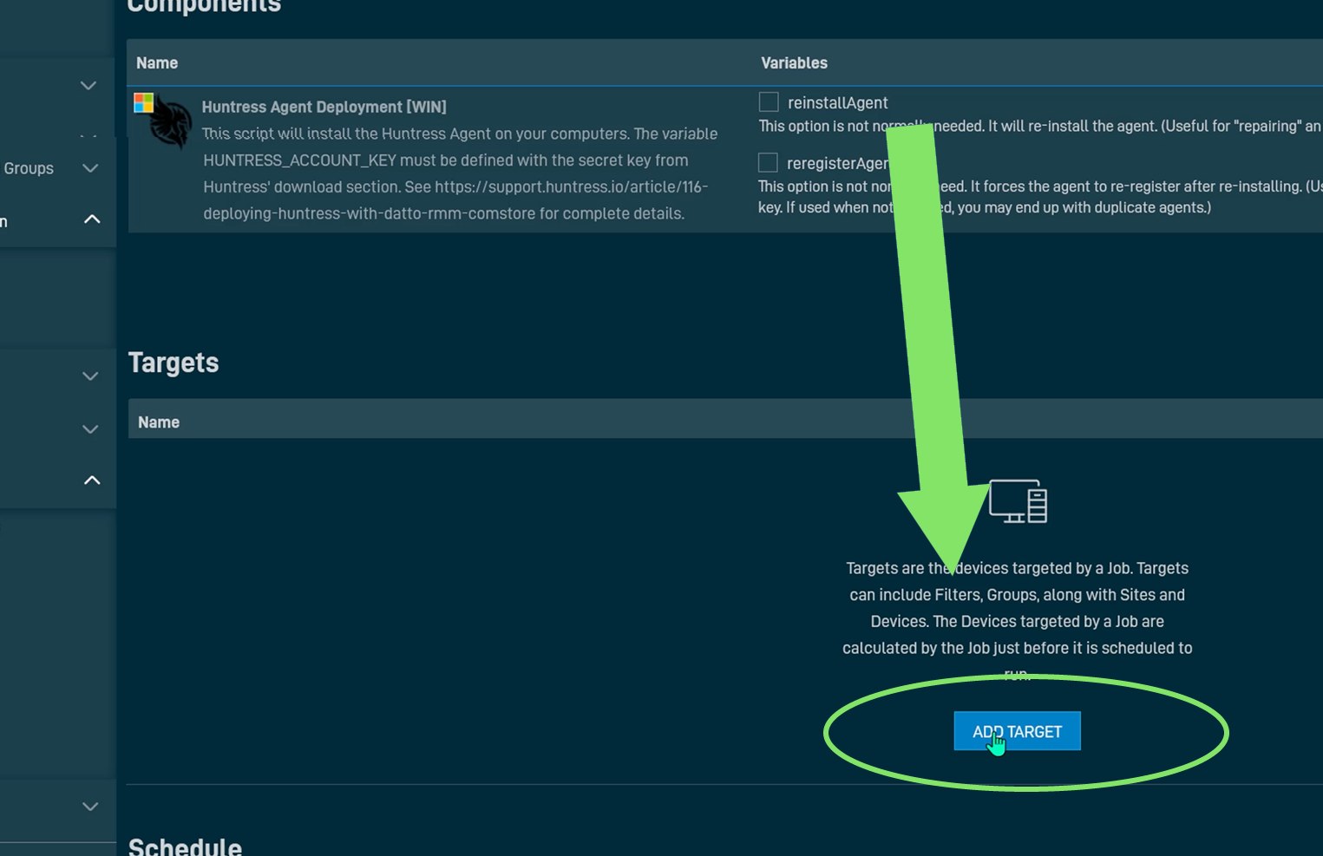
Task: Enable the reinstallAgent checkbox
Action: point(769,102)
